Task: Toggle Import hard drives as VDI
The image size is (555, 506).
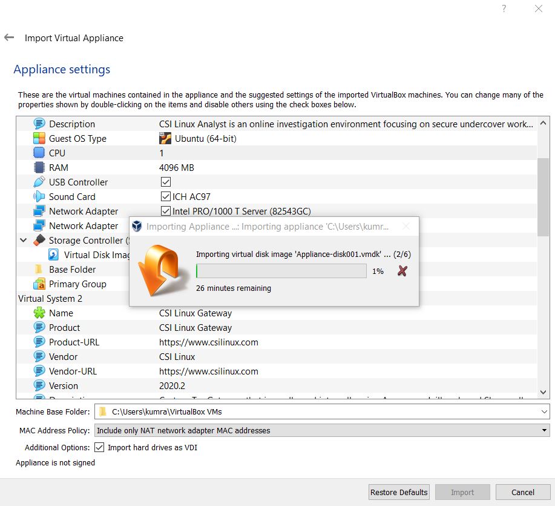Action: 99,447
